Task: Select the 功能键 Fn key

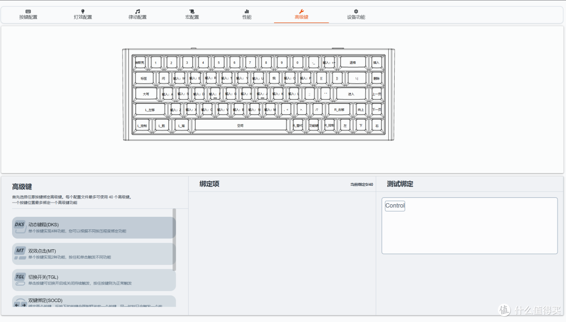Action: click(314, 126)
